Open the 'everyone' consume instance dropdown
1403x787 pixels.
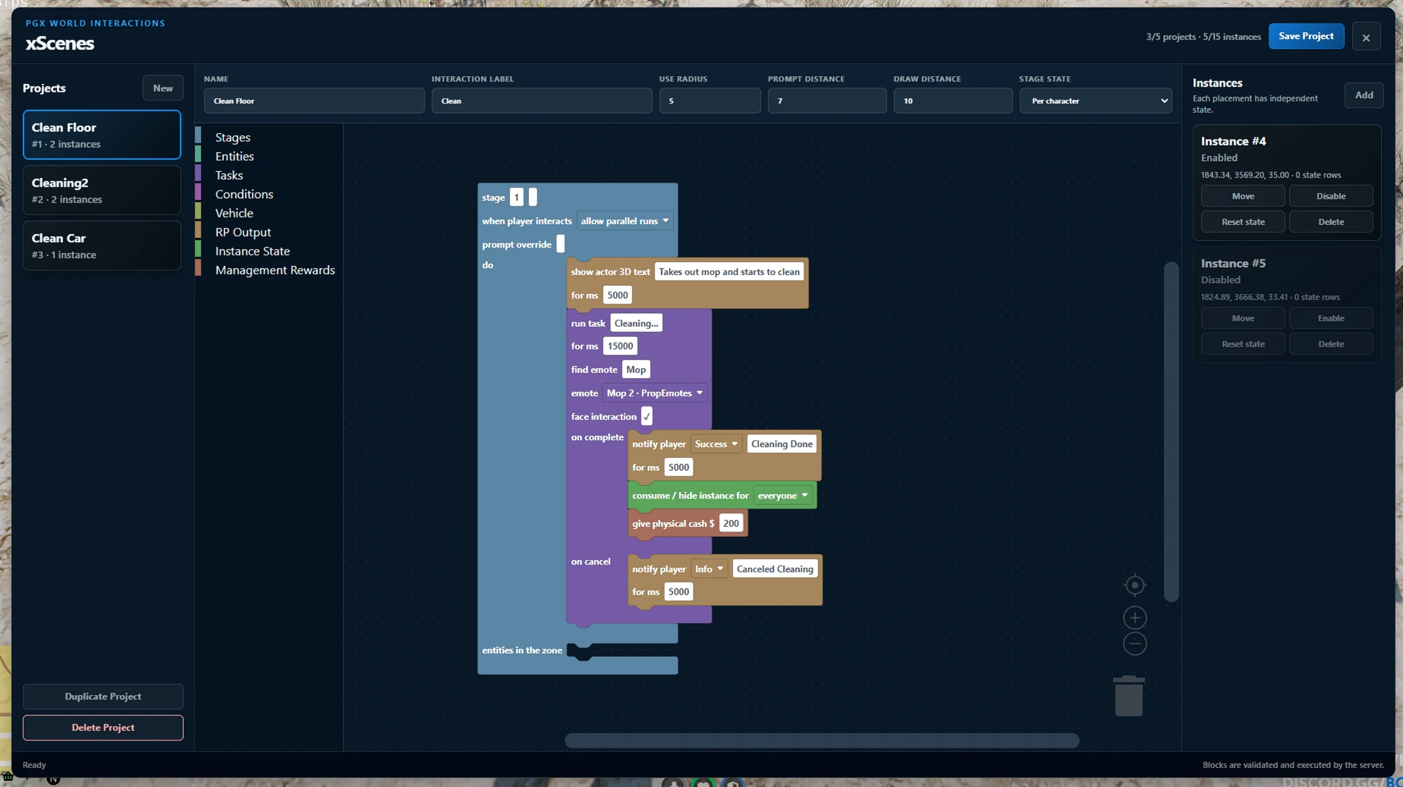click(x=783, y=495)
